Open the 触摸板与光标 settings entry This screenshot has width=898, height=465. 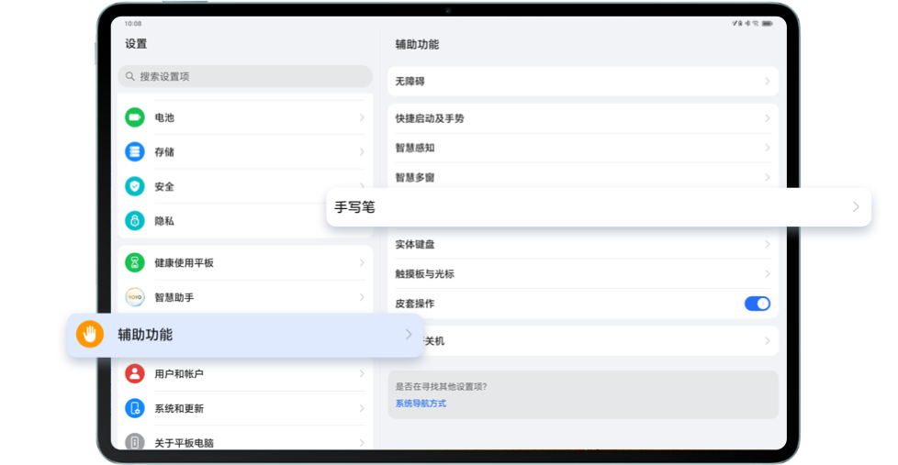click(x=424, y=274)
